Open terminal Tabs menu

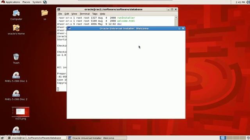pos(95,14)
